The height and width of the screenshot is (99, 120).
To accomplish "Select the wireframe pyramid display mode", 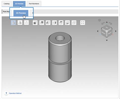I will [x=26, y=23].
